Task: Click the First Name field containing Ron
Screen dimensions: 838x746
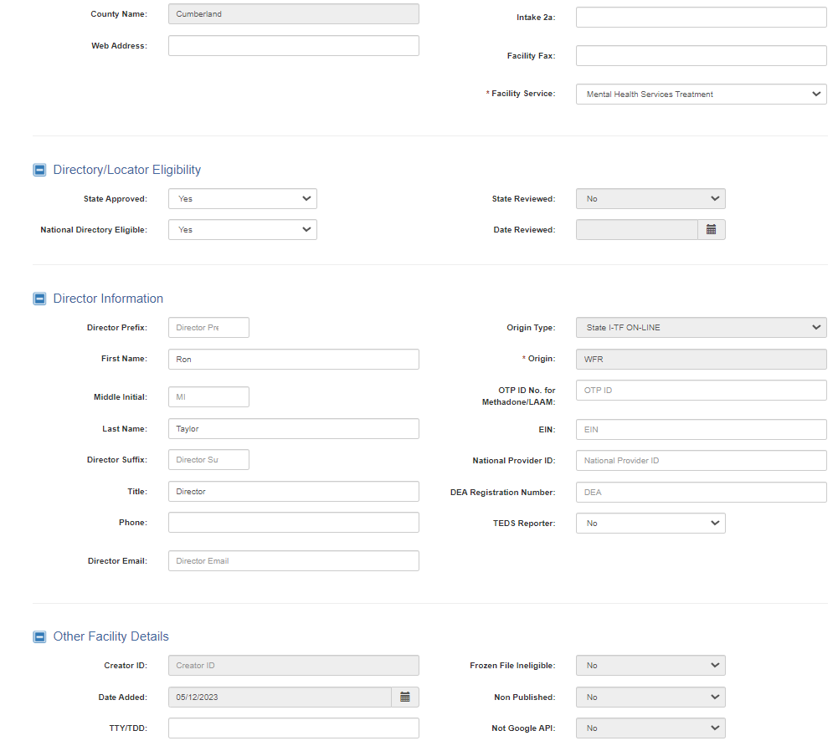Action: click(293, 360)
